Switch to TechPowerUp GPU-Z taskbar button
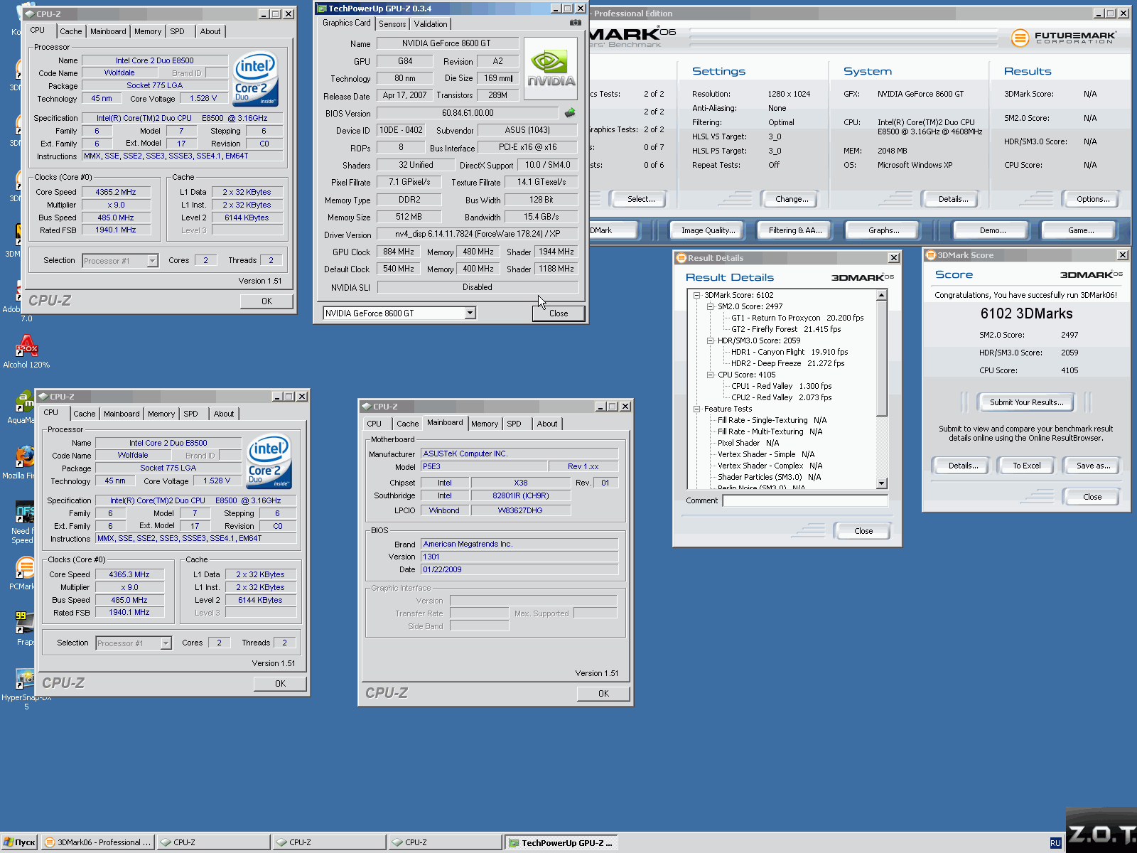 coord(561,843)
